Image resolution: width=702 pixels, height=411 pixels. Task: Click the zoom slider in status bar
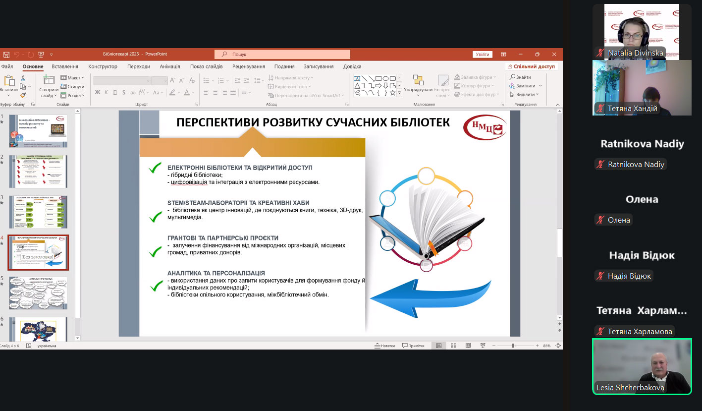click(x=513, y=346)
